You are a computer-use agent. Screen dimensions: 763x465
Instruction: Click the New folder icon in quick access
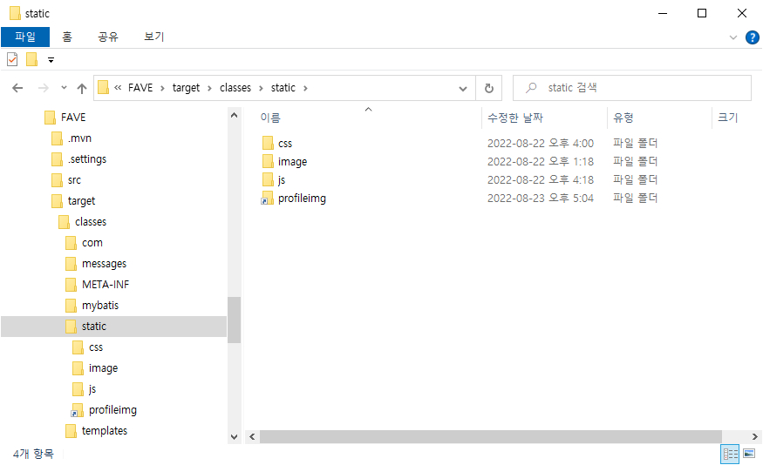point(32,59)
